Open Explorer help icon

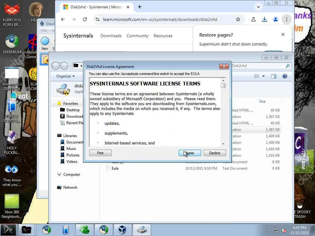(285, 76)
